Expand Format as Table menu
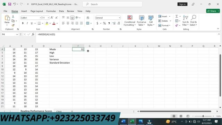 click(141, 21)
